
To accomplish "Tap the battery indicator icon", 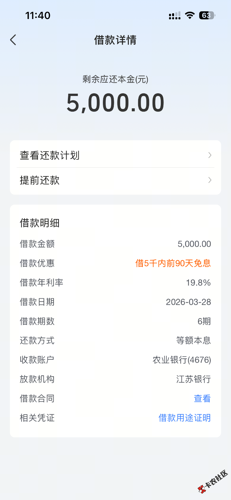I will click(207, 15).
